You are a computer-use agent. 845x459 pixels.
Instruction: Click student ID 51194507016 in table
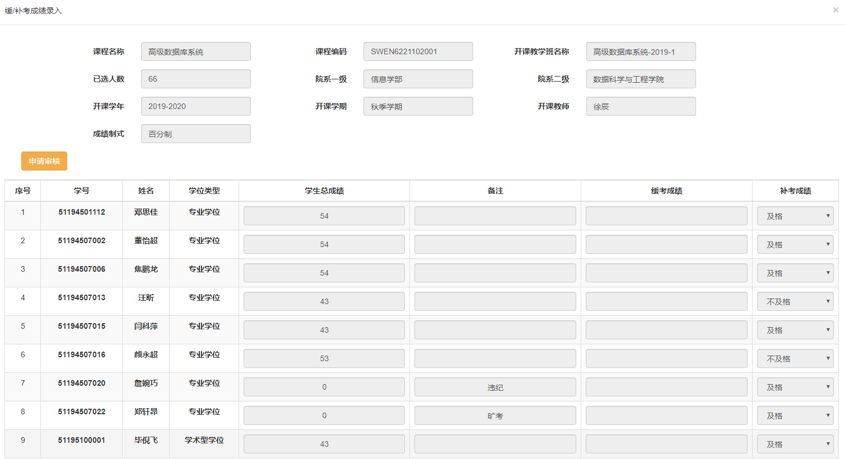pos(82,354)
